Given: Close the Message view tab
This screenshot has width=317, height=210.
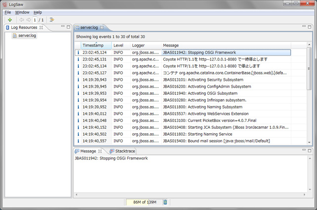Looking at the screenshot, I should coord(100,151).
